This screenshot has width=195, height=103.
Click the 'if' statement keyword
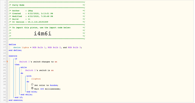coord(16,59)
